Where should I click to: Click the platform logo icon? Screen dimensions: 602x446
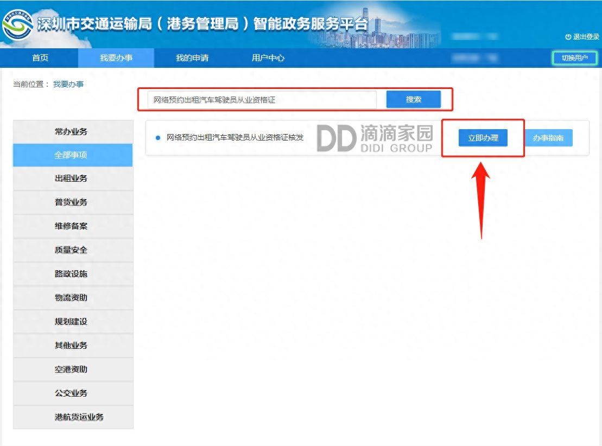tap(17, 24)
